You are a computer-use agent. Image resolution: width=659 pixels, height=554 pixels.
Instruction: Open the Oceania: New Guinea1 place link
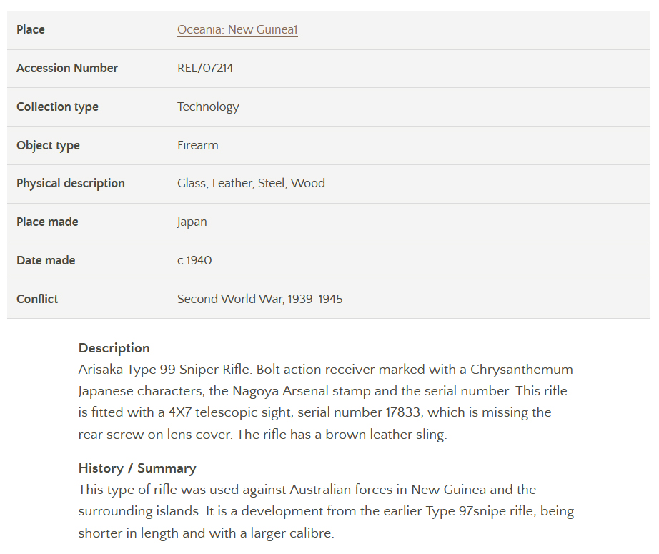click(237, 30)
